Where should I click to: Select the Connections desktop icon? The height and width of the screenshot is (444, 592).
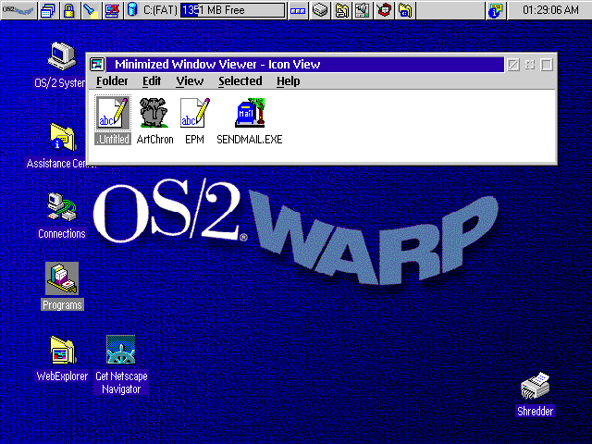pos(62,207)
